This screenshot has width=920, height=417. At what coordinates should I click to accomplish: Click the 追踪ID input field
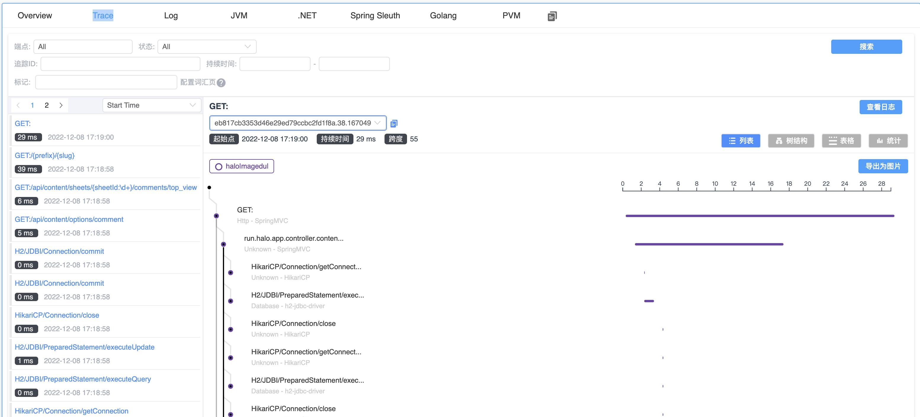click(x=120, y=64)
